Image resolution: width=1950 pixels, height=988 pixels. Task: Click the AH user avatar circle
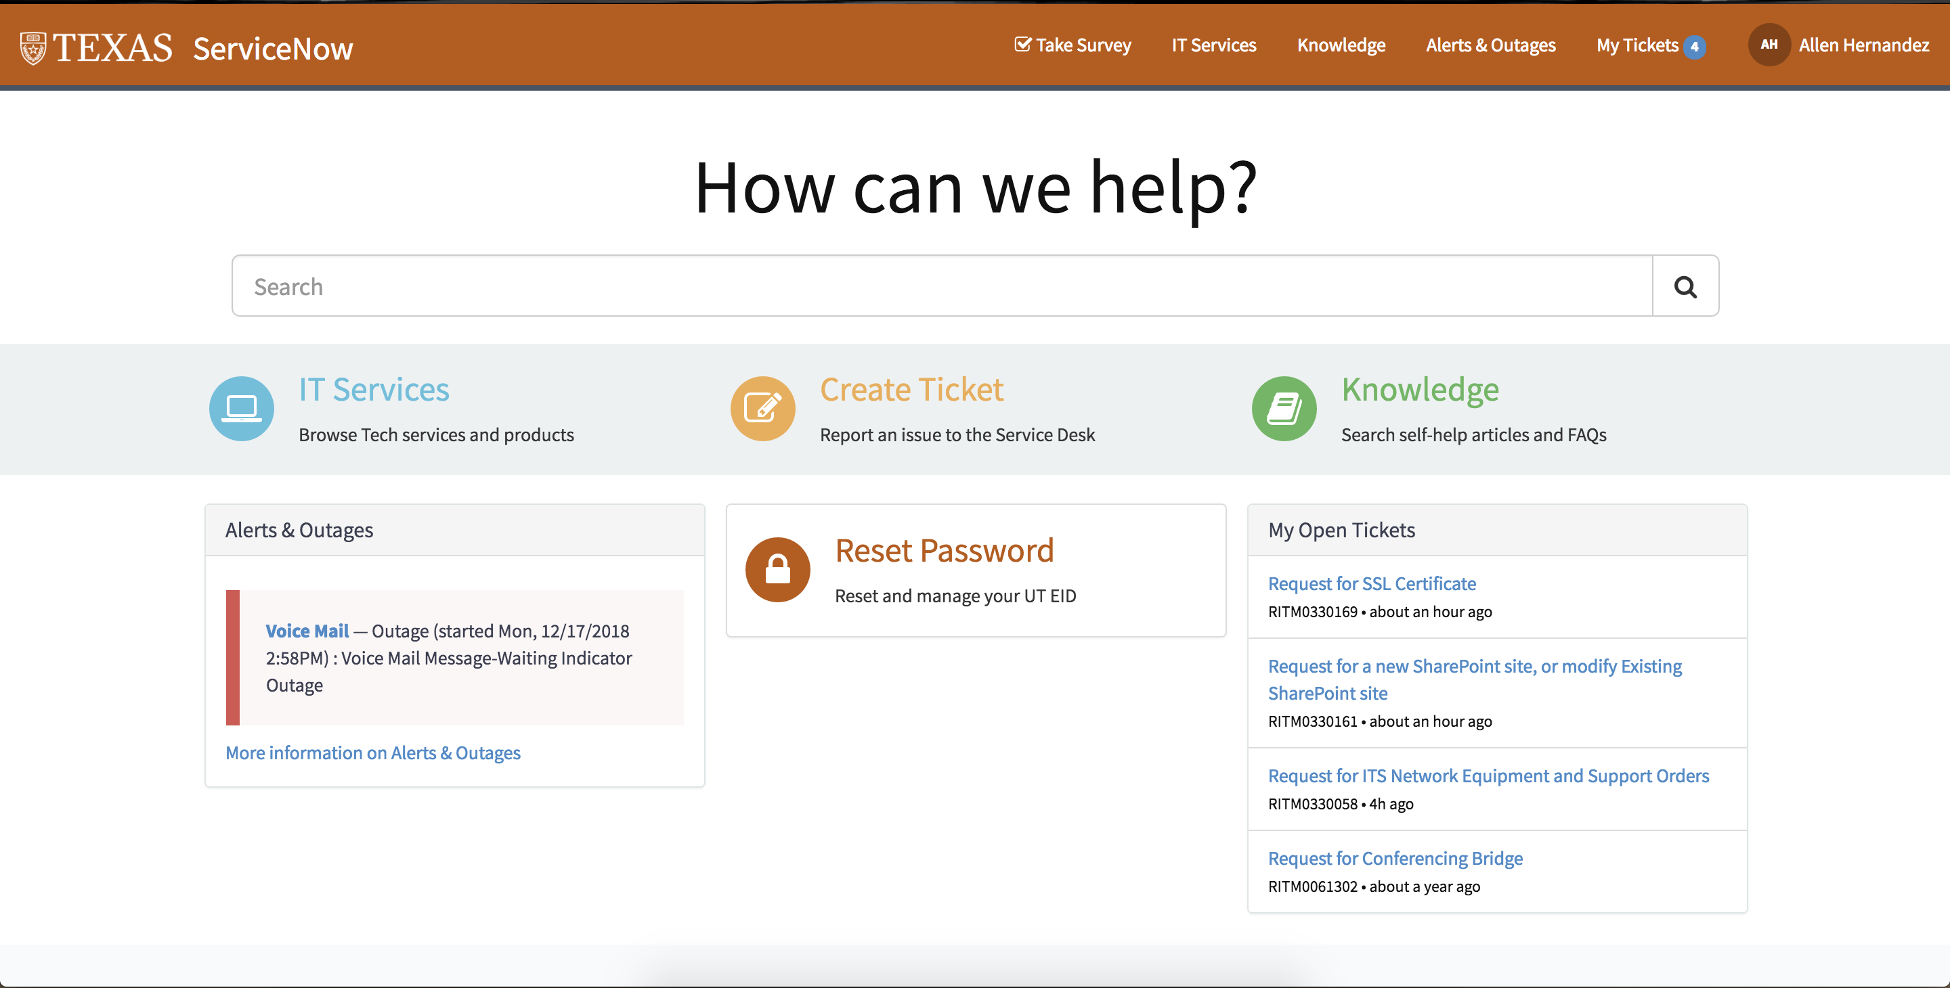point(1768,45)
